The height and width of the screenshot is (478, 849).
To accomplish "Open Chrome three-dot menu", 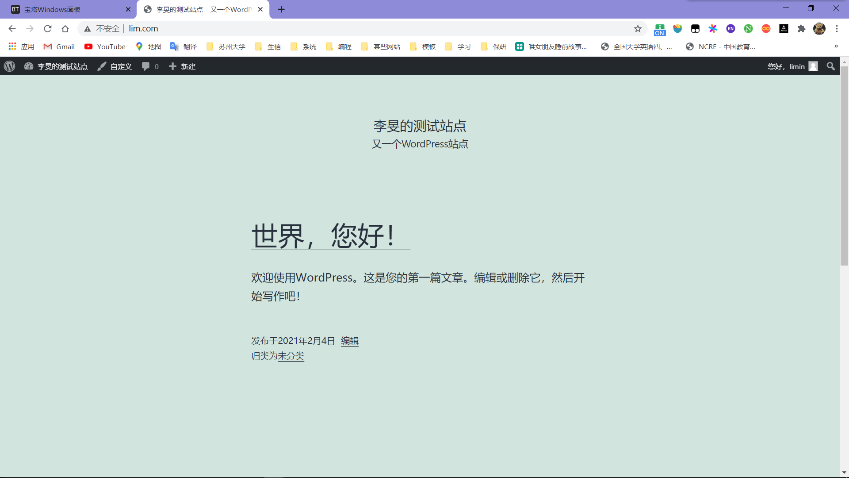I will point(837,29).
